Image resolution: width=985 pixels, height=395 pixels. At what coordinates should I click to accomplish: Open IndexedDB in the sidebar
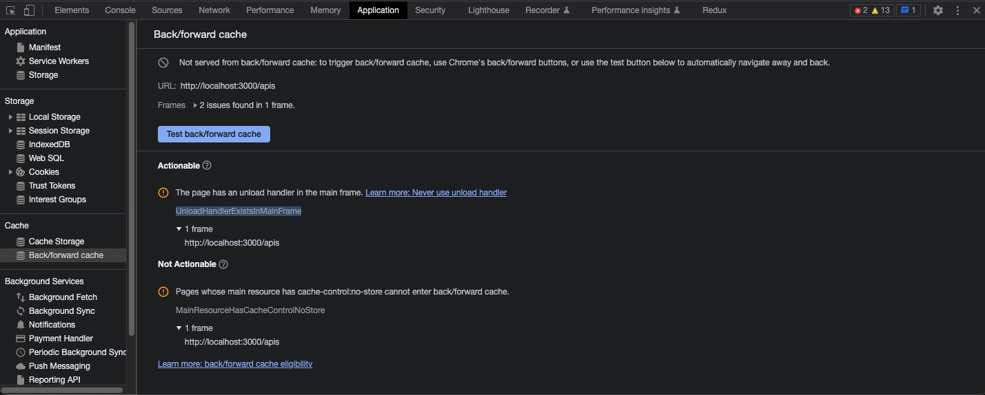(49, 145)
